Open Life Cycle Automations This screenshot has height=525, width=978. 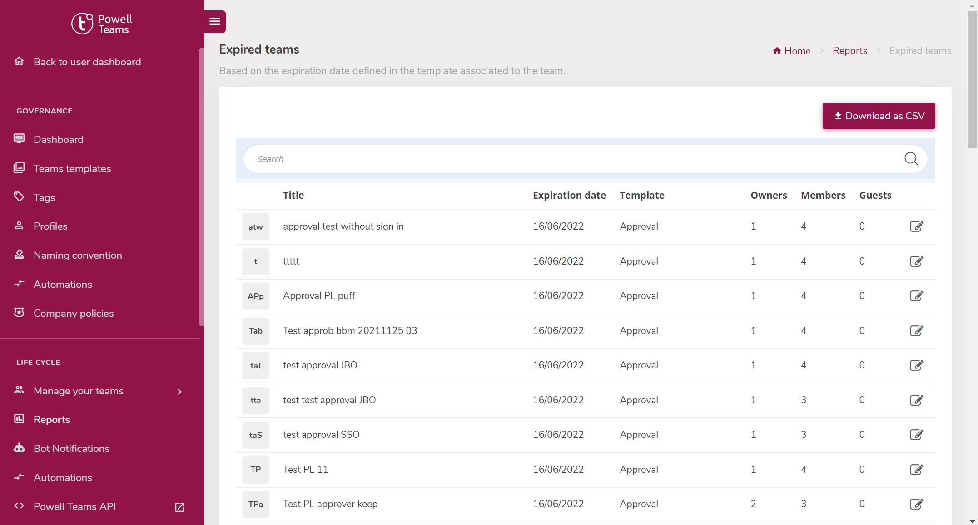pos(63,477)
